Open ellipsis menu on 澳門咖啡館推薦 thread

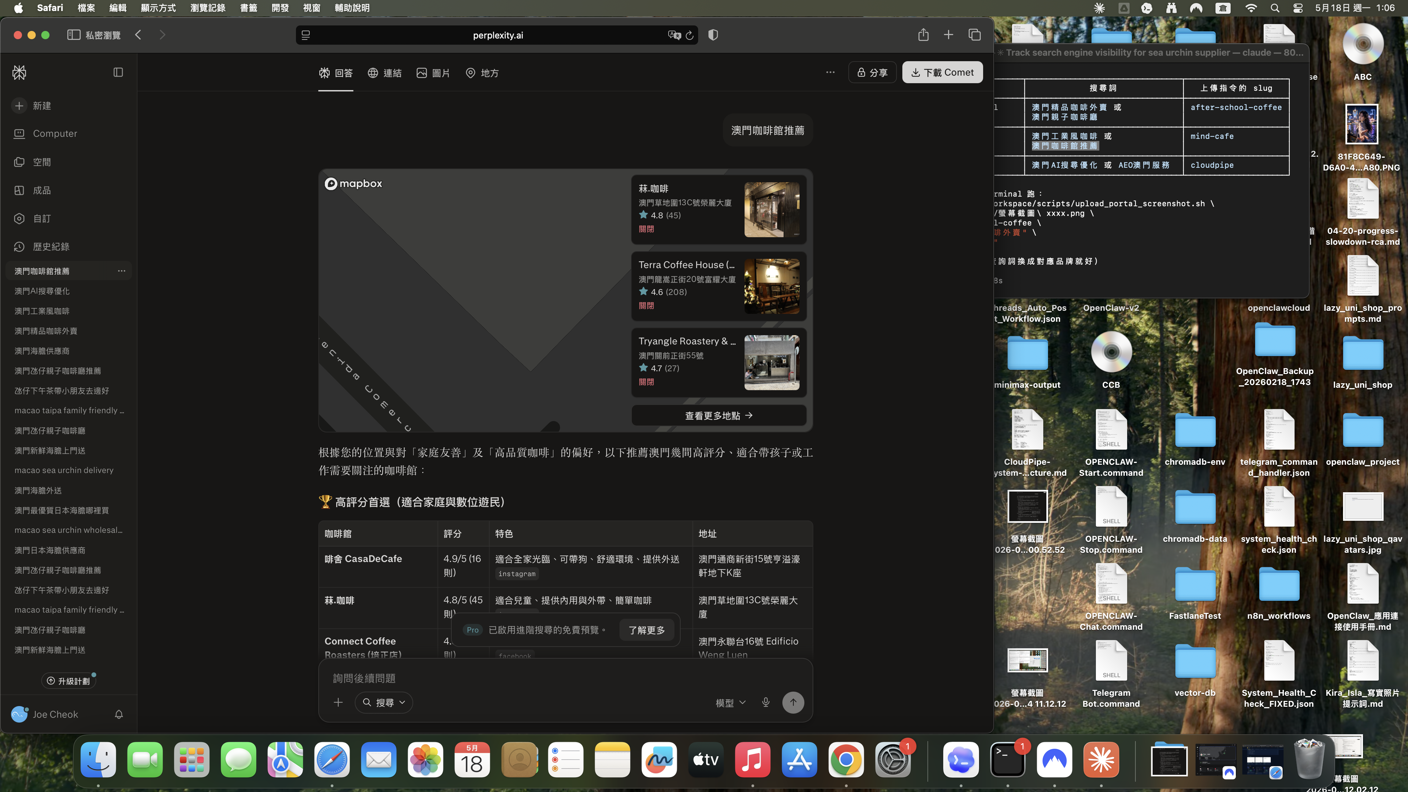121,271
